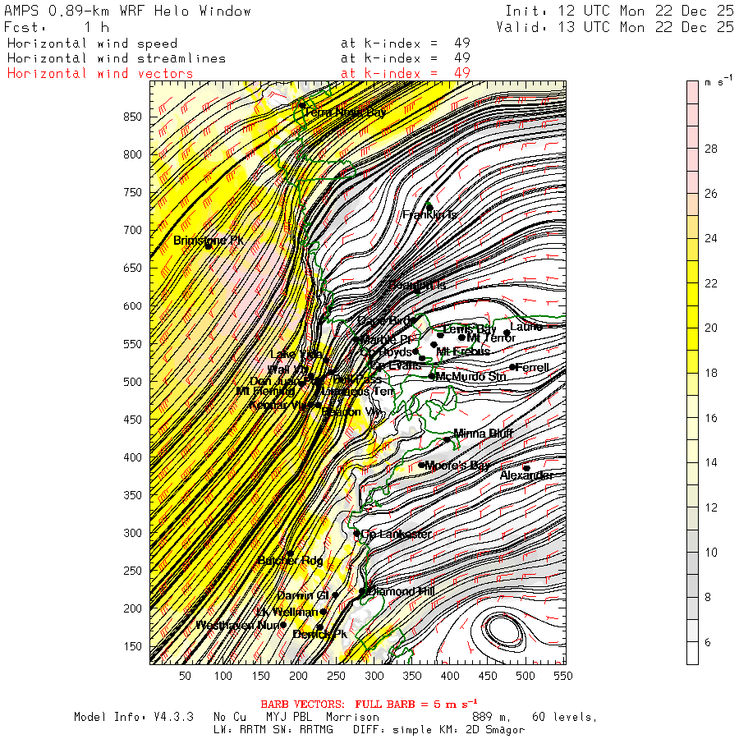This screenshot has height=739, width=739.
Task: Click the 150 tick on vertical axis
Action: pyautogui.click(x=132, y=646)
